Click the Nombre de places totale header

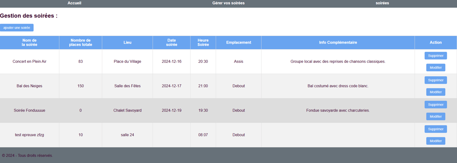click(x=80, y=42)
